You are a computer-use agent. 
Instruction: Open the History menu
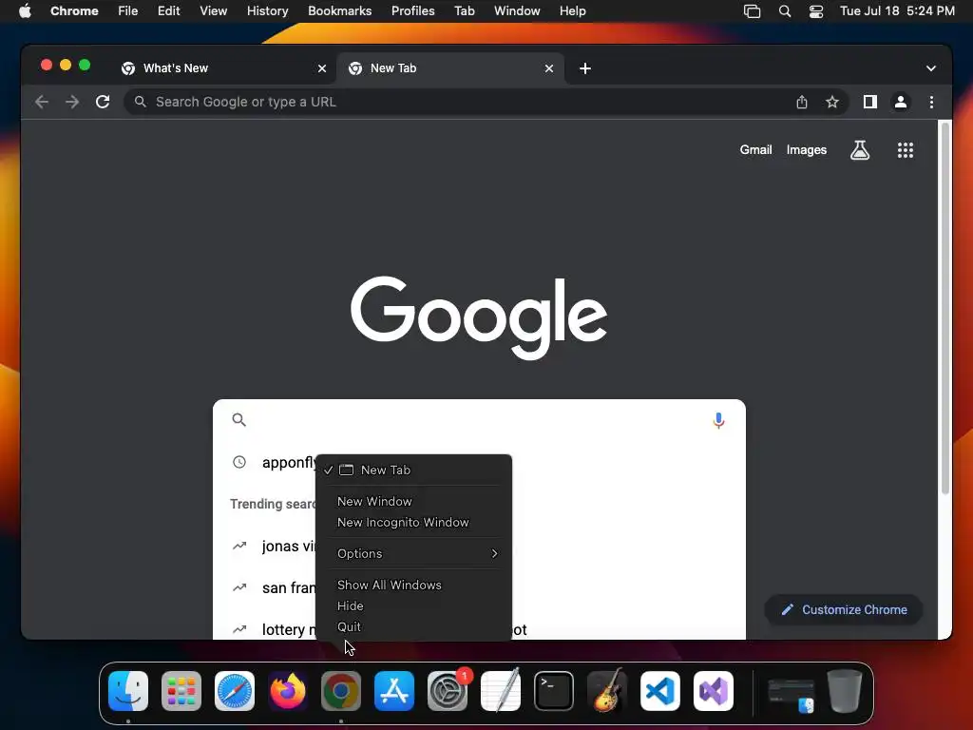coord(267,11)
